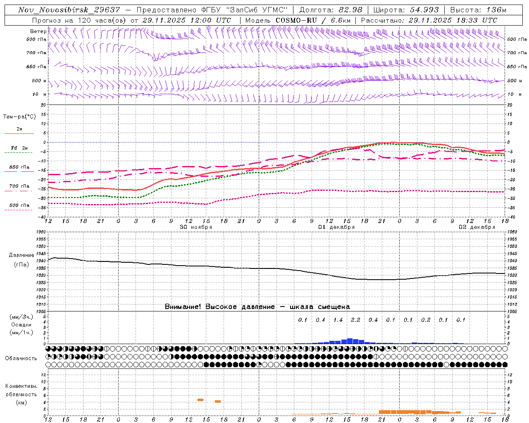The width and height of the screenshot is (529, 423).
Task: Click the station title Nov_Novosibirsk_29637
Action: (69, 10)
